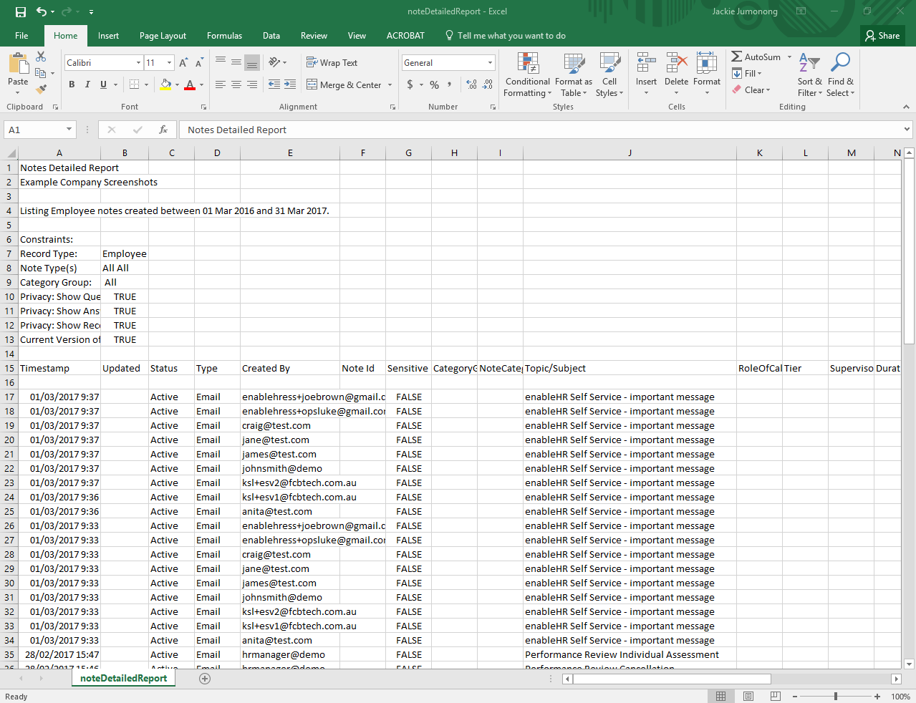Switch to Normal view in status bar
The height and width of the screenshot is (703, 916).
click(721, 697)
